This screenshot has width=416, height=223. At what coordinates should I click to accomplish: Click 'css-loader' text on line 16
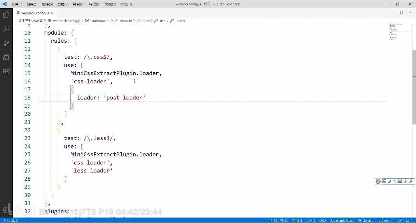click(90, 82)
